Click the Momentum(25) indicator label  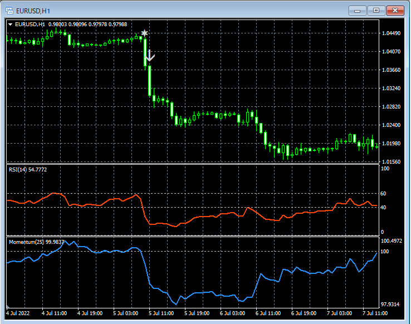pyautogui.click(x=36, y=242)
